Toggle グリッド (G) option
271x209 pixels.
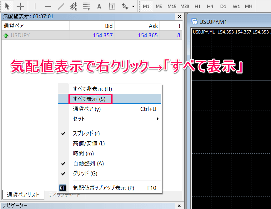point(85,173)
